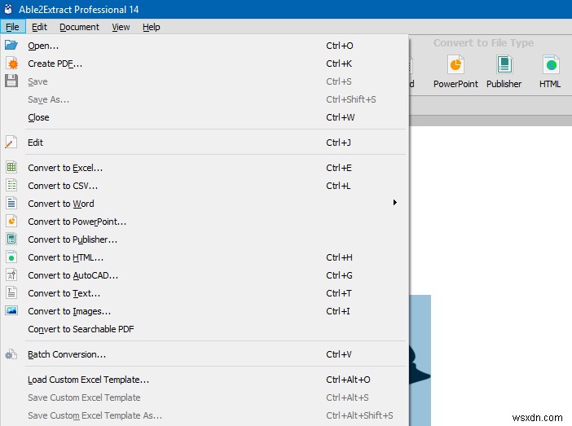Image resolution: width=572 pixels, height=426 pixels.
Task: Click the Ctrl+V shortcut text
Action: (339, 354)
